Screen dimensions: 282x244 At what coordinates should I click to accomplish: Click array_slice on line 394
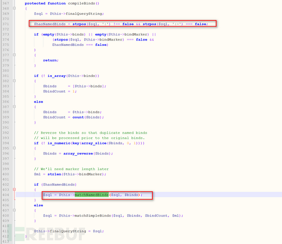pyautogui.click(x=94, y=143)
